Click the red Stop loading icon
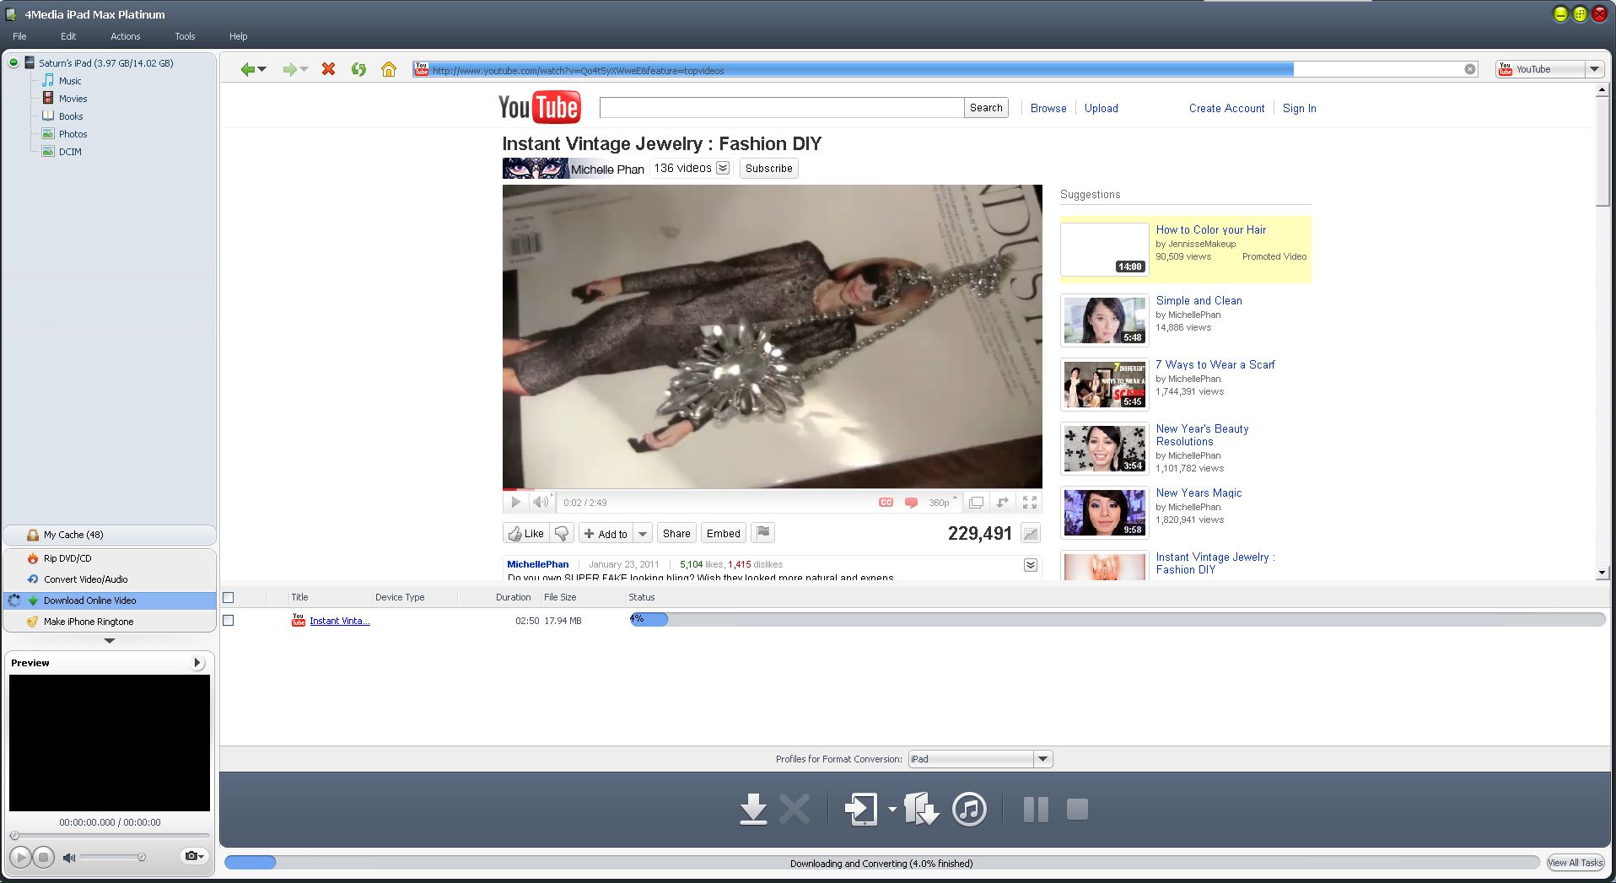The width and height of the screenshot is (1616, 883). (x=328, y=70)
